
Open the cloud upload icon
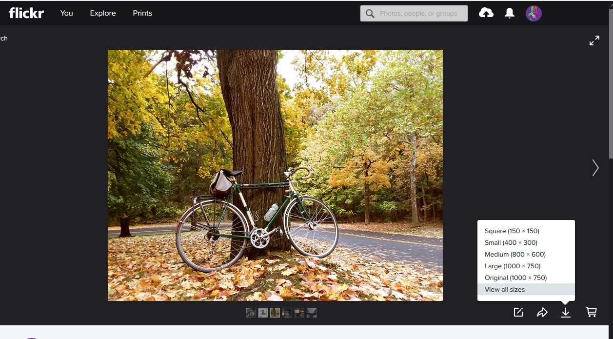pos(486,13)
